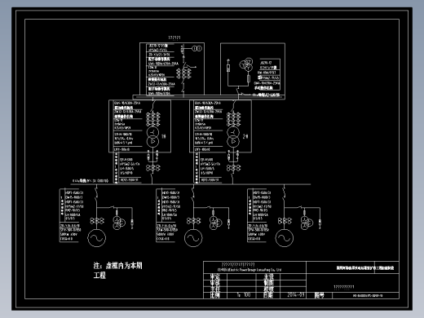Image resolution: width=424 pixels, height=318 pixels.
Task: Click the 主设 cell in title block
Action: click(x=268, y=276)
